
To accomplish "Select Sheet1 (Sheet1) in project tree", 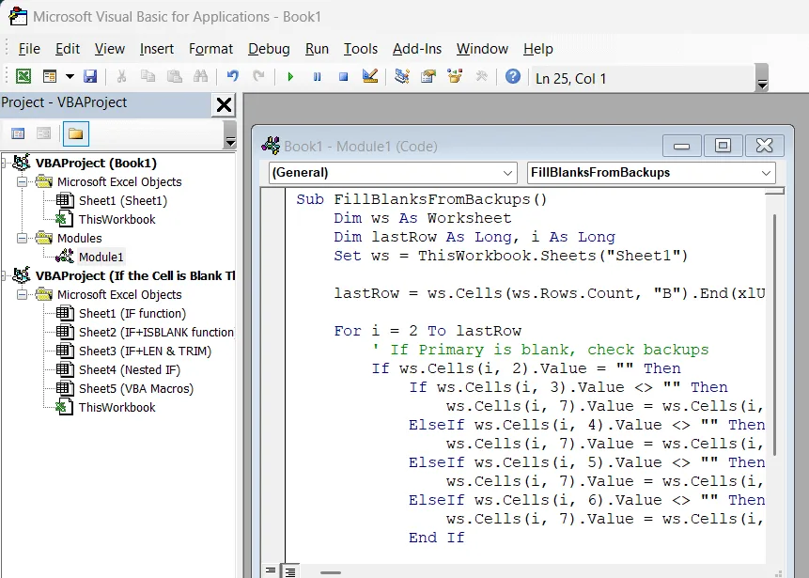I will (123, 201).
